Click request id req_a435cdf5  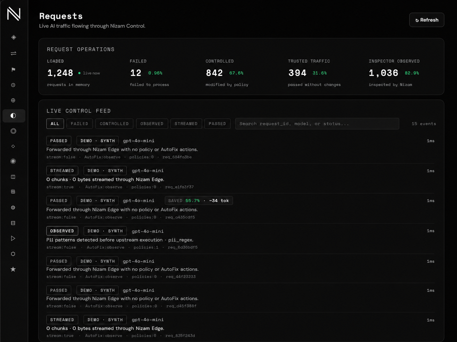click(x=181, y=217)
